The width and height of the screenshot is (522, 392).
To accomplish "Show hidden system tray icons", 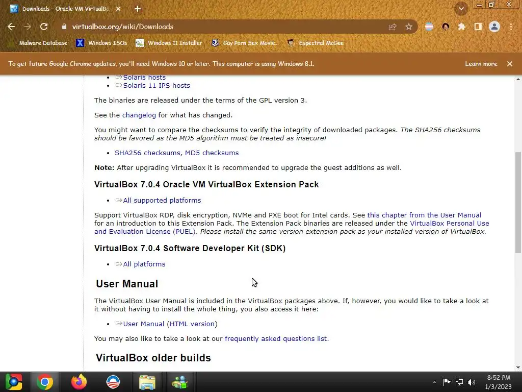I will 434,382.
